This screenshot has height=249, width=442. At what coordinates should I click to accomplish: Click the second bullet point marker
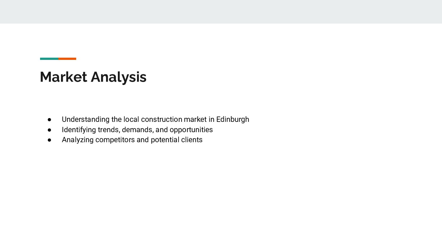(x=50, y=130)
